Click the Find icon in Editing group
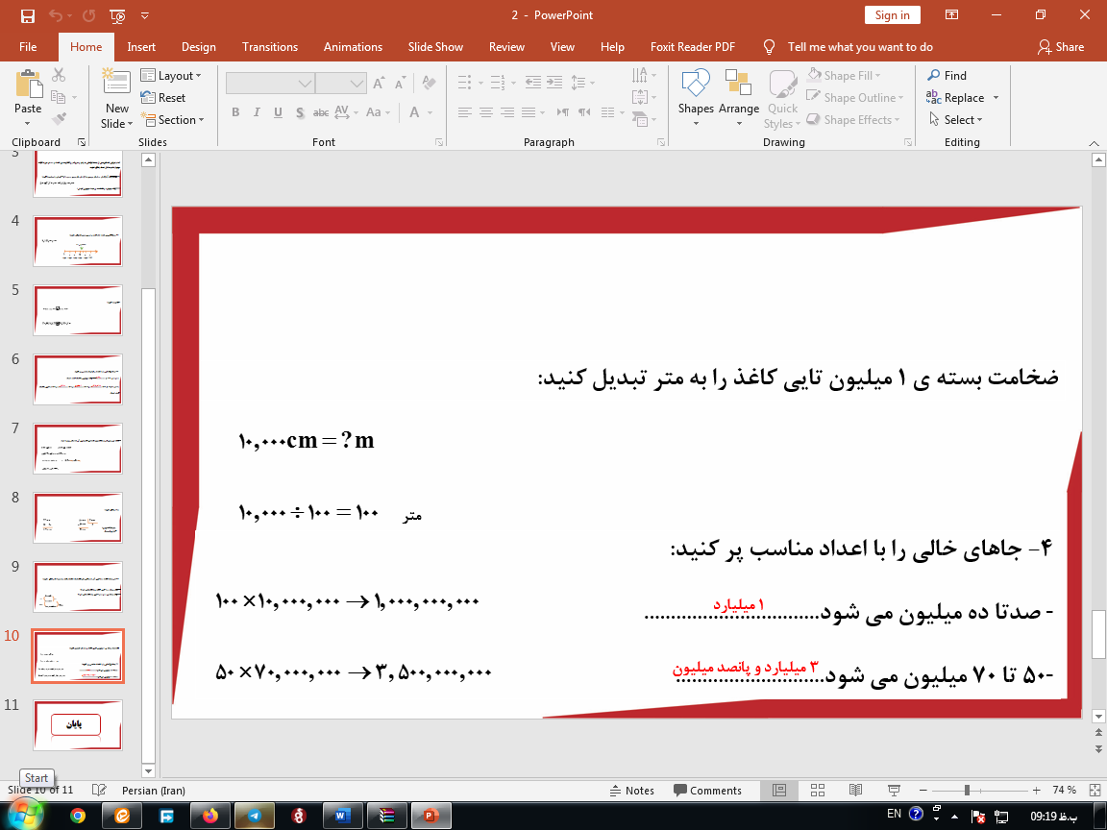Screen dimensions: 1107x830 point(947,75)
